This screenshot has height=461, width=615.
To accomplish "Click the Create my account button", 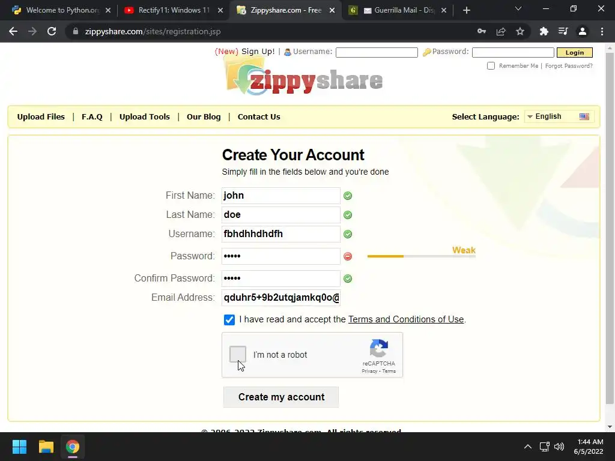I will [x=281, y=397].
